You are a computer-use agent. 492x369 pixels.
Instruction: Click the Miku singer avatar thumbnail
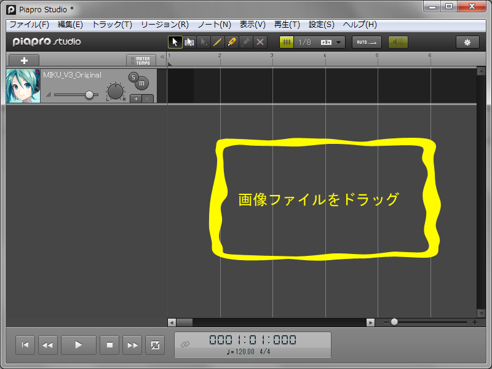(23, 85)
